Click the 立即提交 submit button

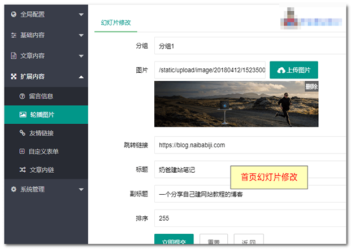pyautogui.click(x=174, y=239)
